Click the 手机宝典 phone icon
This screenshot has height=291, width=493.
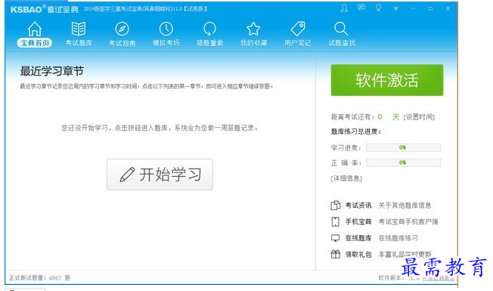coord(336,221)
